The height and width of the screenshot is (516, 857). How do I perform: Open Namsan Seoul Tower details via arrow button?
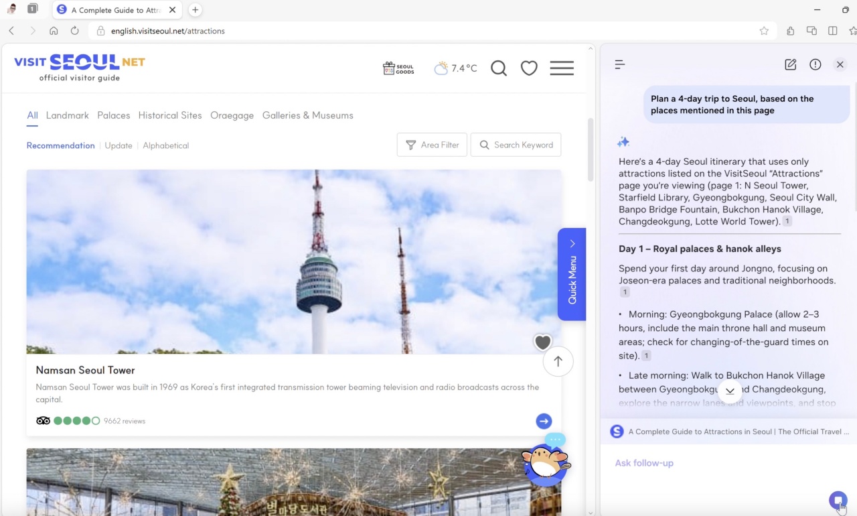pos(544,421)
